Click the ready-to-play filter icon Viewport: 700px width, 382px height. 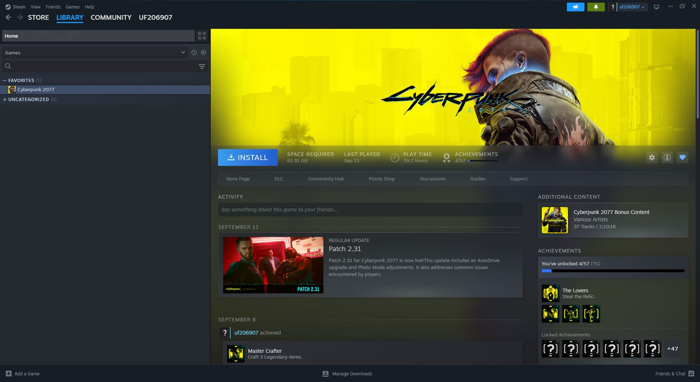click(203, 52)
